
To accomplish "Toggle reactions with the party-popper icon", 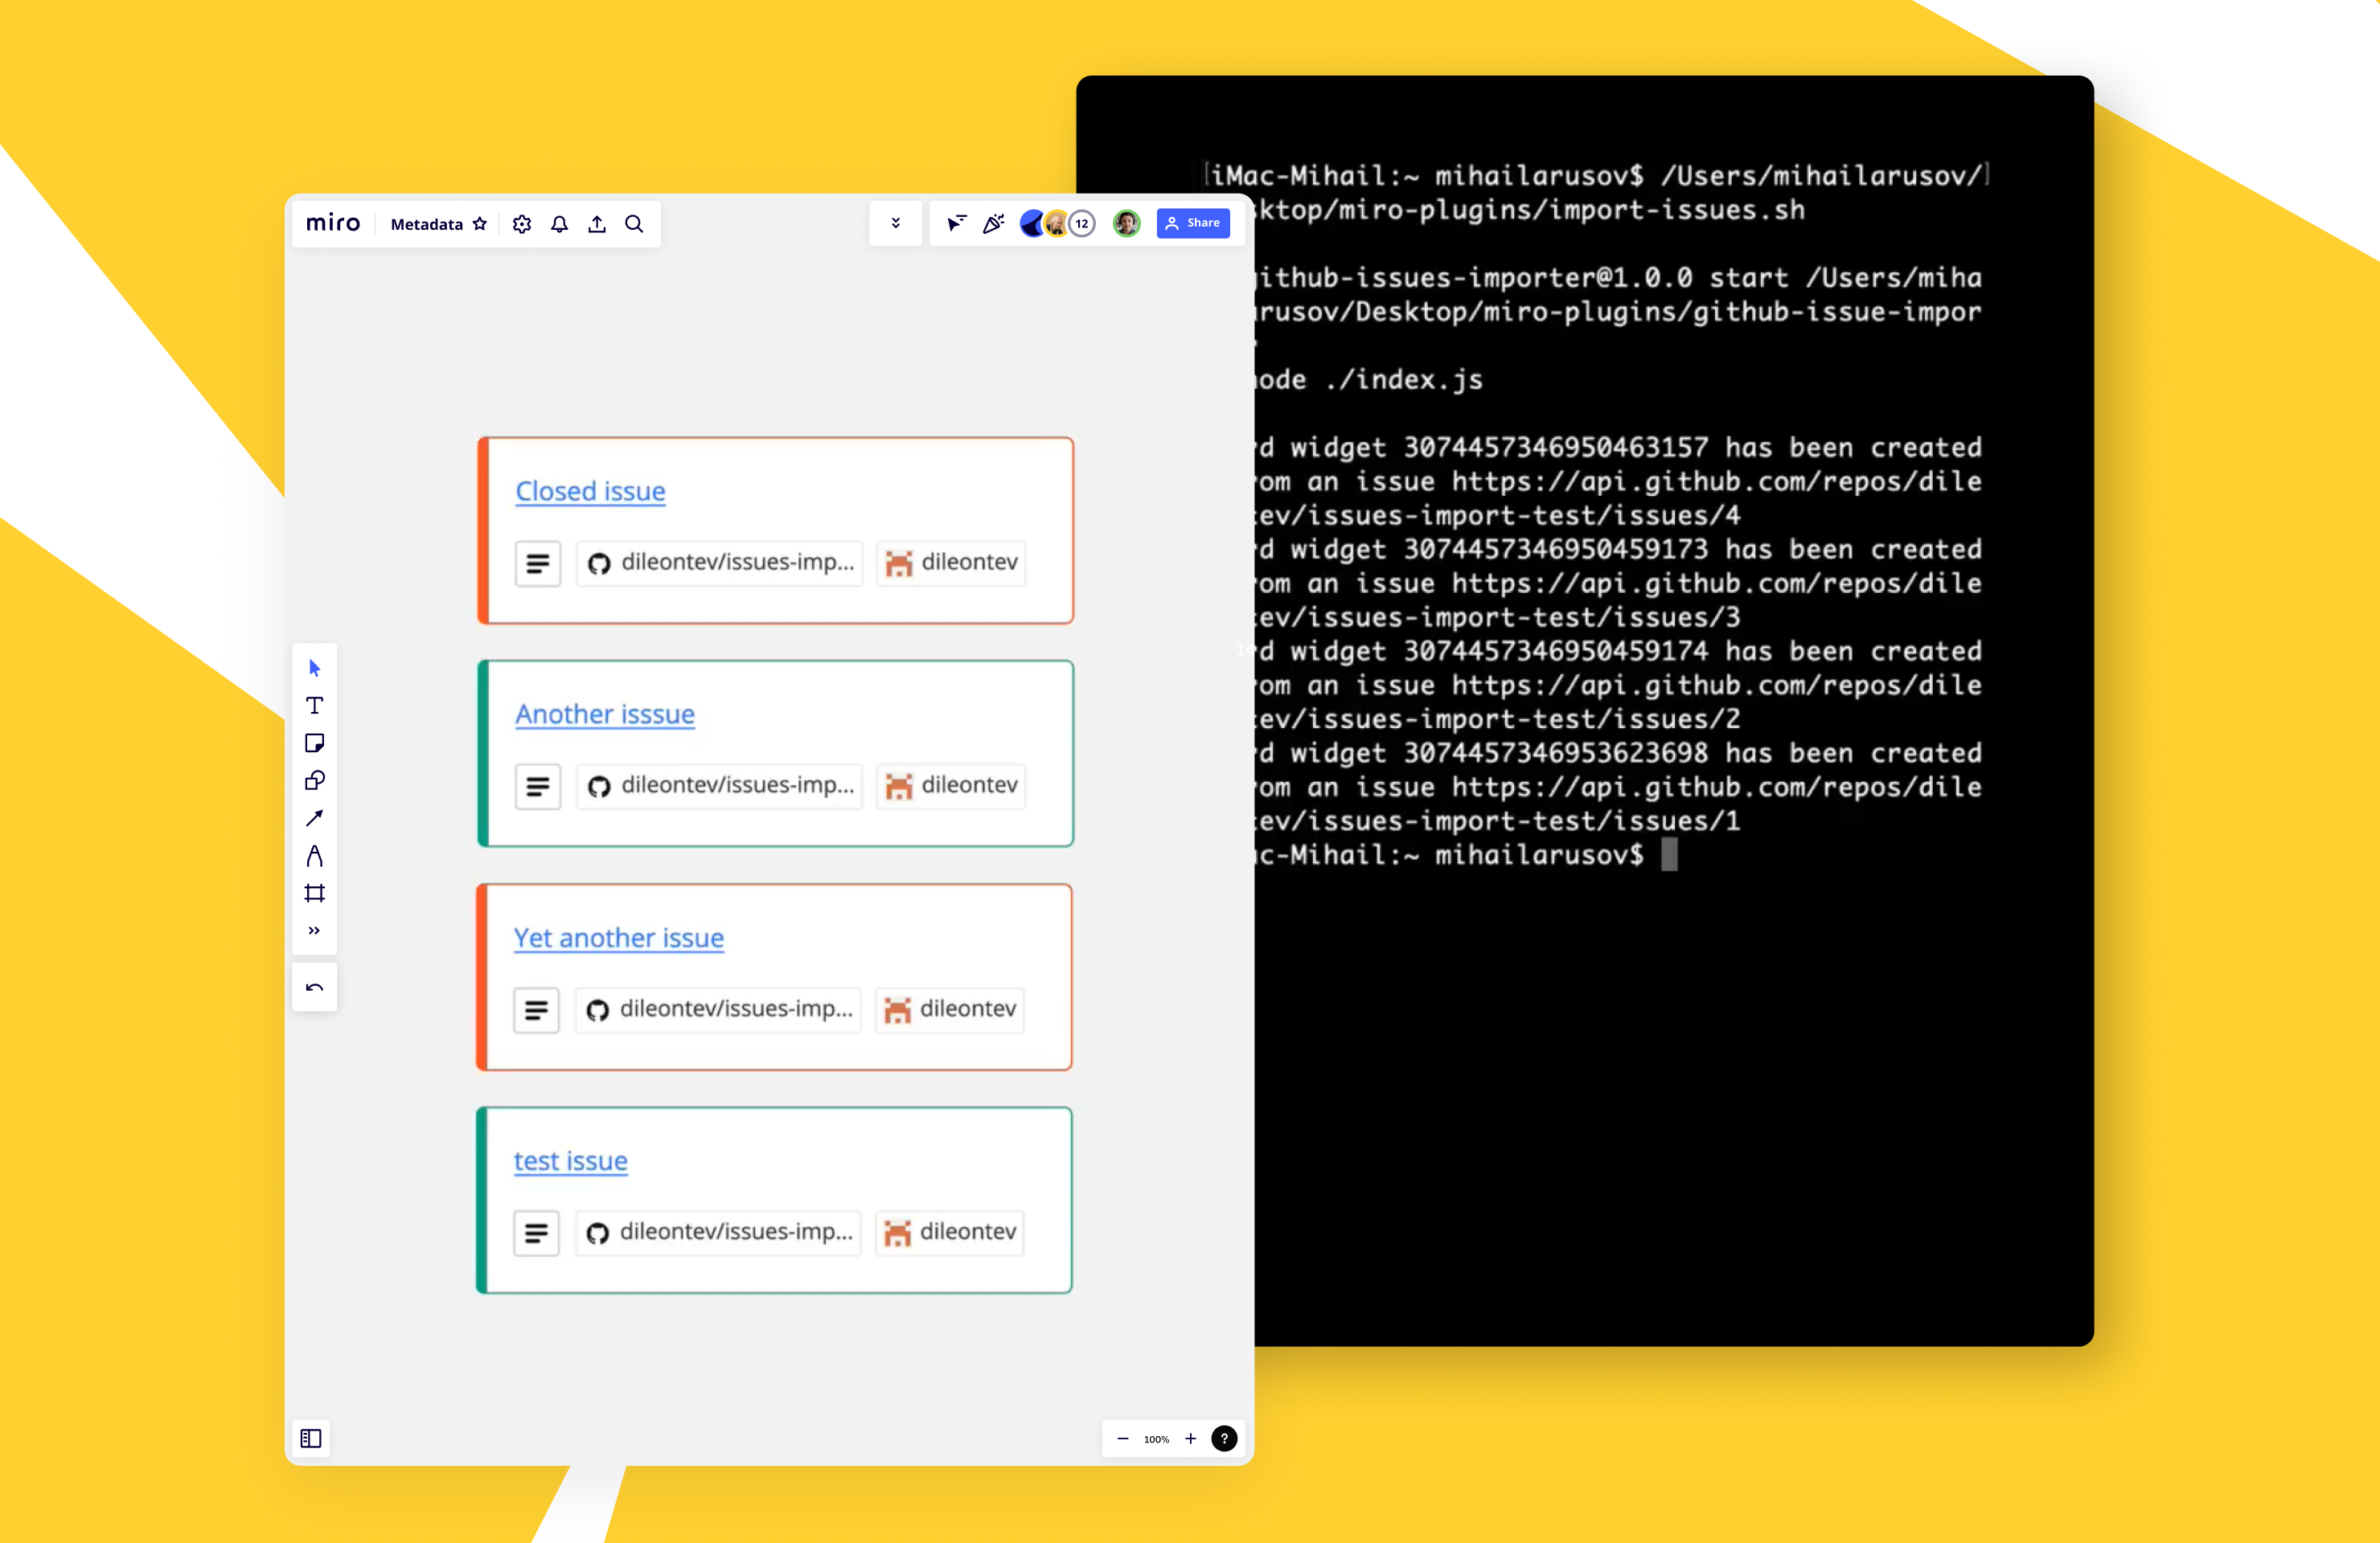I will coord(992,223).
